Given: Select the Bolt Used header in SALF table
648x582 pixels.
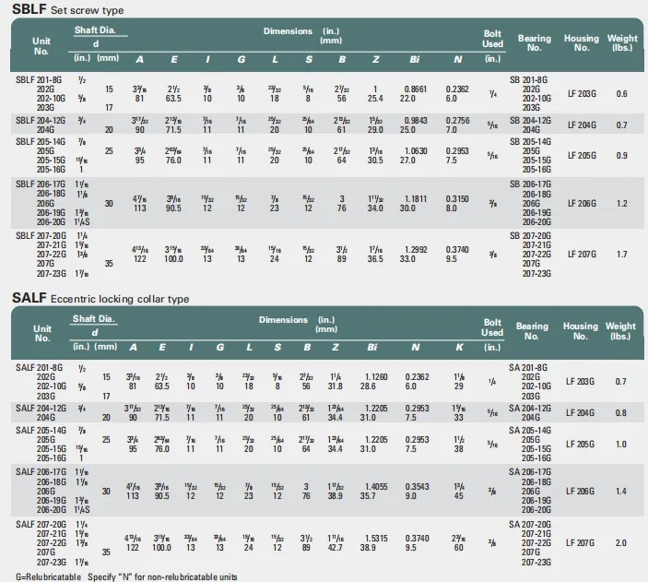Looking at the screenshot, I should click(493, 327).
